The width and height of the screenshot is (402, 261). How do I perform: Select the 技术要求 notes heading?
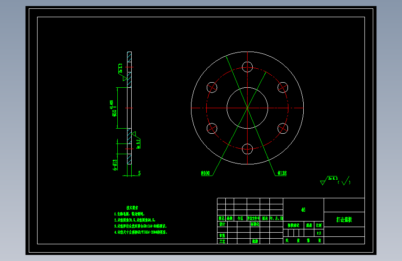pyautogui.click(x=132, y=208)
